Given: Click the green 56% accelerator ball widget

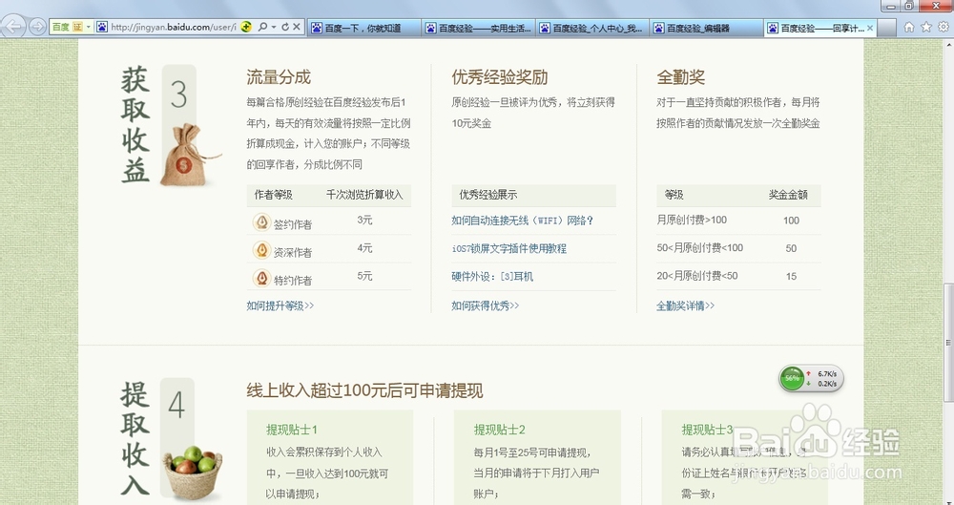Looking at the screenshot, I should coord(792,378).
